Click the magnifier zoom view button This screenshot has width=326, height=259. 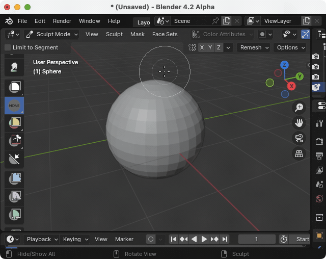pos(299,108)
